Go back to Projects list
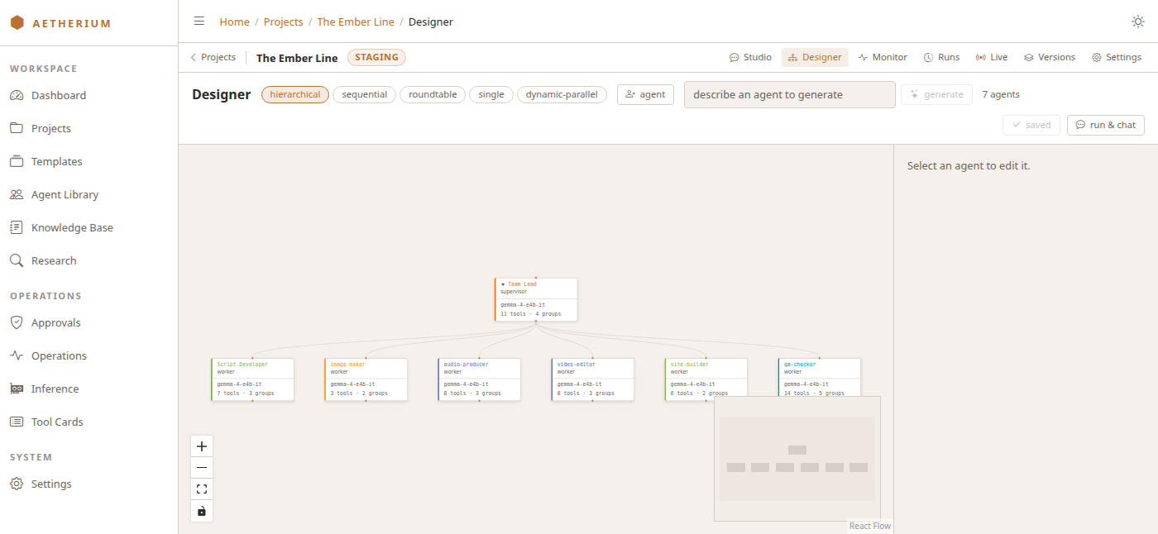1158x534 pixels. tap(213, 57)
